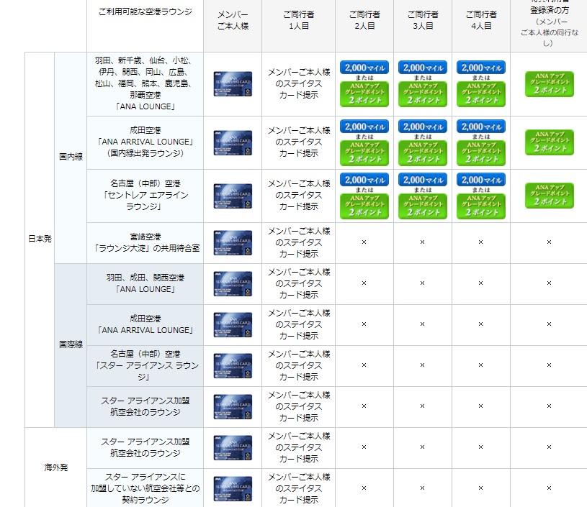Click 2,000マイル badge for ご同行者2人目 in セントレア row
This screenshot has height=507, width=587.
(x=364, y=180)
